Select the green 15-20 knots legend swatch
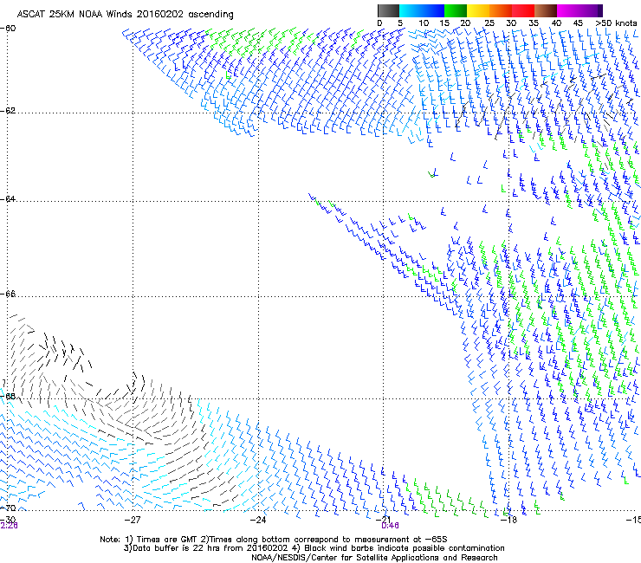Screen dimensions: 641x563 tap(456, 10)
